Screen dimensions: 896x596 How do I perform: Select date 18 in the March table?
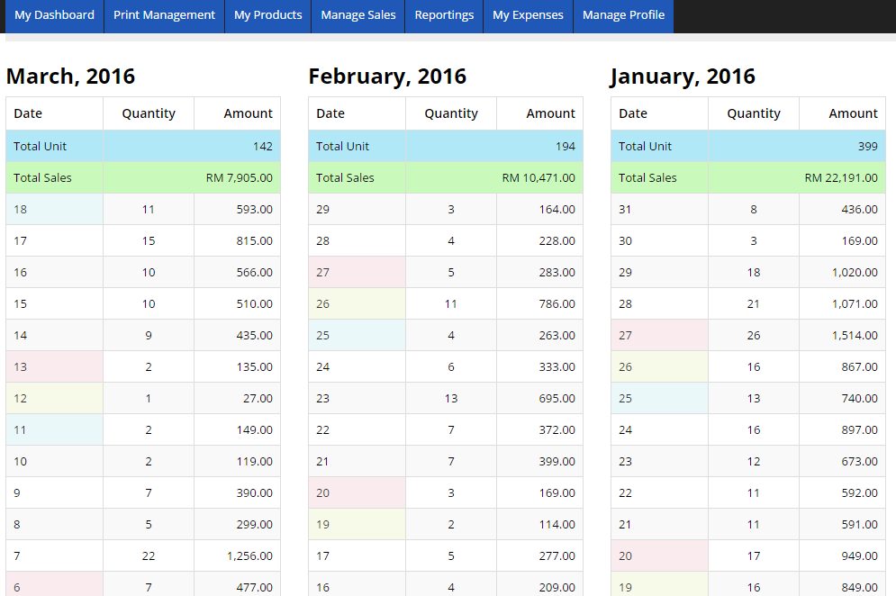(x=21, y=209)
